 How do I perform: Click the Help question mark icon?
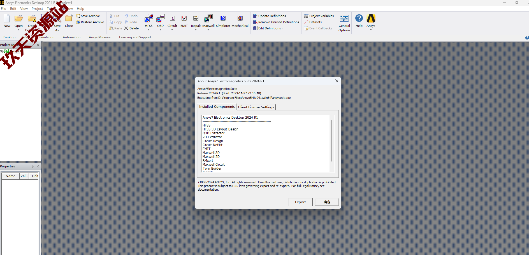(359, 18)
